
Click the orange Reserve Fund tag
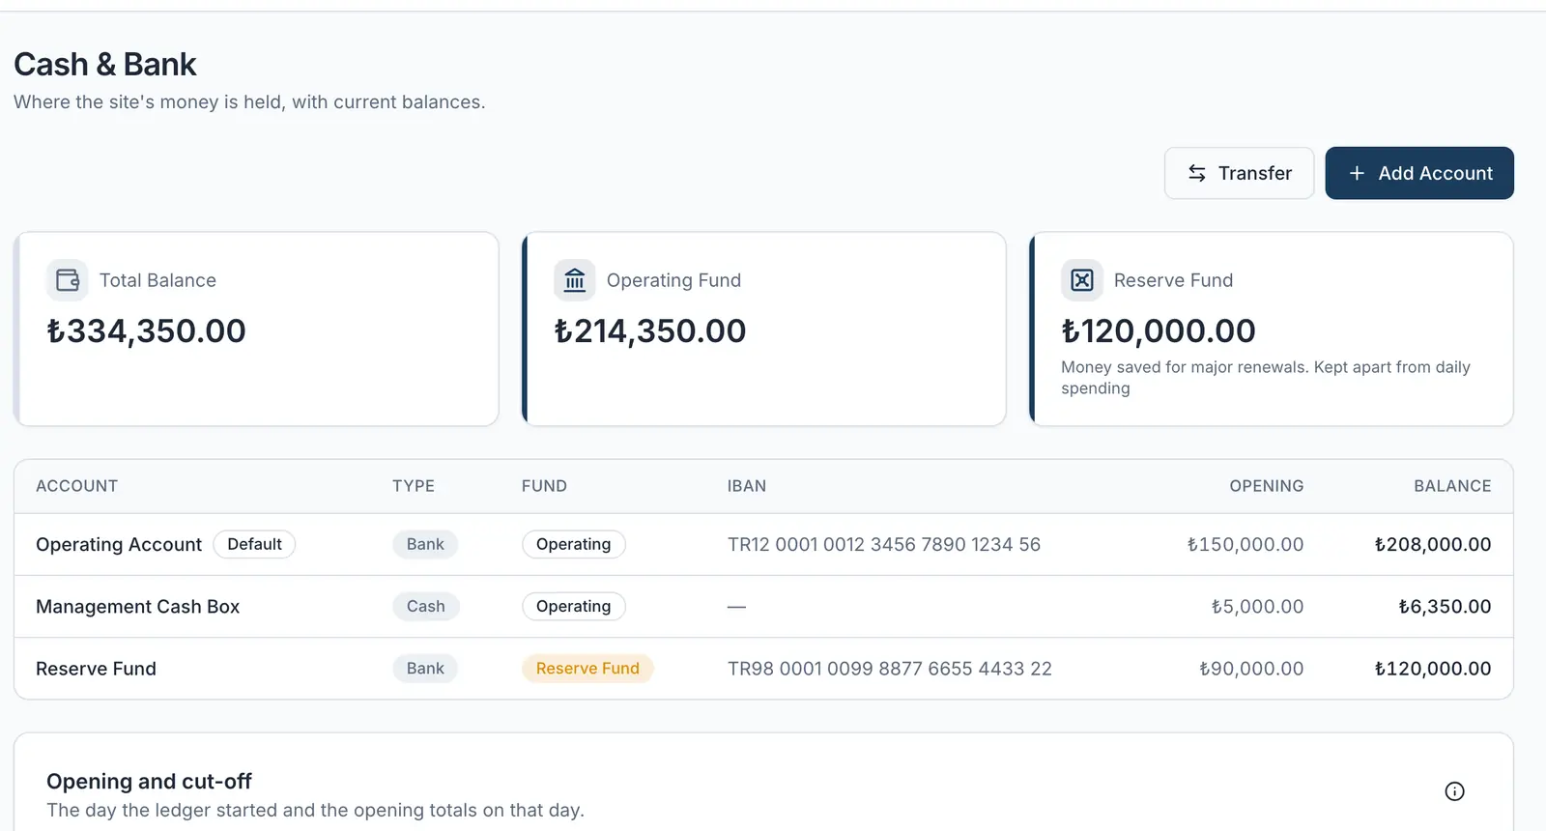587,668
